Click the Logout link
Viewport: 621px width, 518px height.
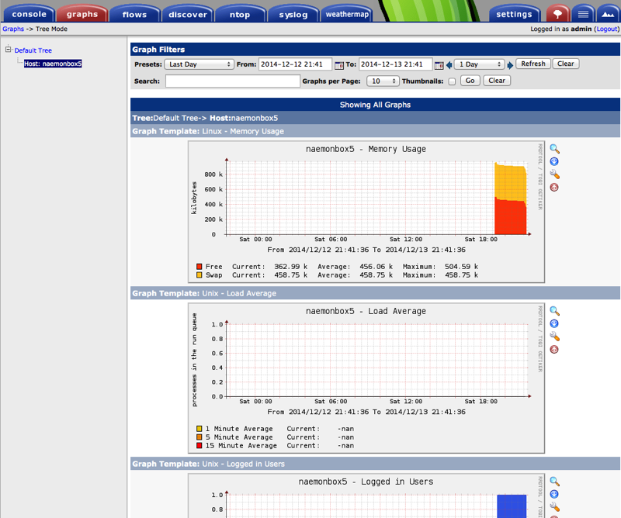pyautogui.click(x=606, y=29)
